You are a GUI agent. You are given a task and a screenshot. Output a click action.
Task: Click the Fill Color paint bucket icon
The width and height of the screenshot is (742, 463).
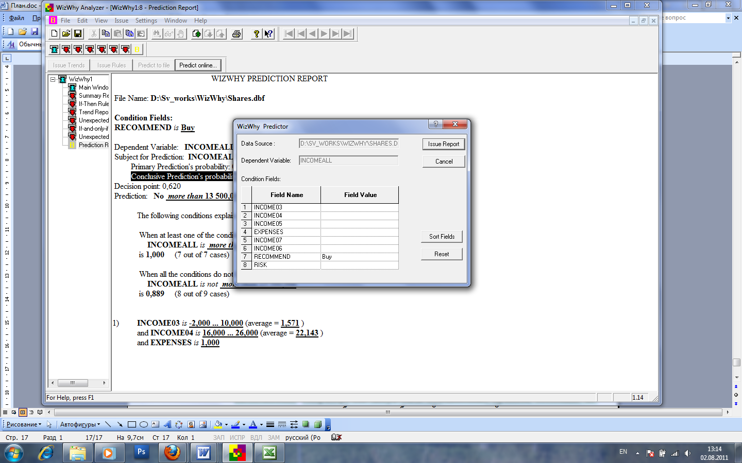[218, 424]
